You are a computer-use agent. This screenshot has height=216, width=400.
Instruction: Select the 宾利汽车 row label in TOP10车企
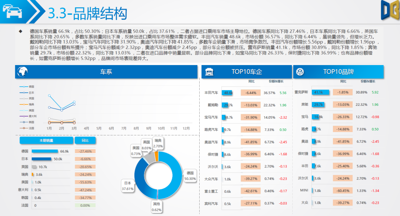coord(211,203)
